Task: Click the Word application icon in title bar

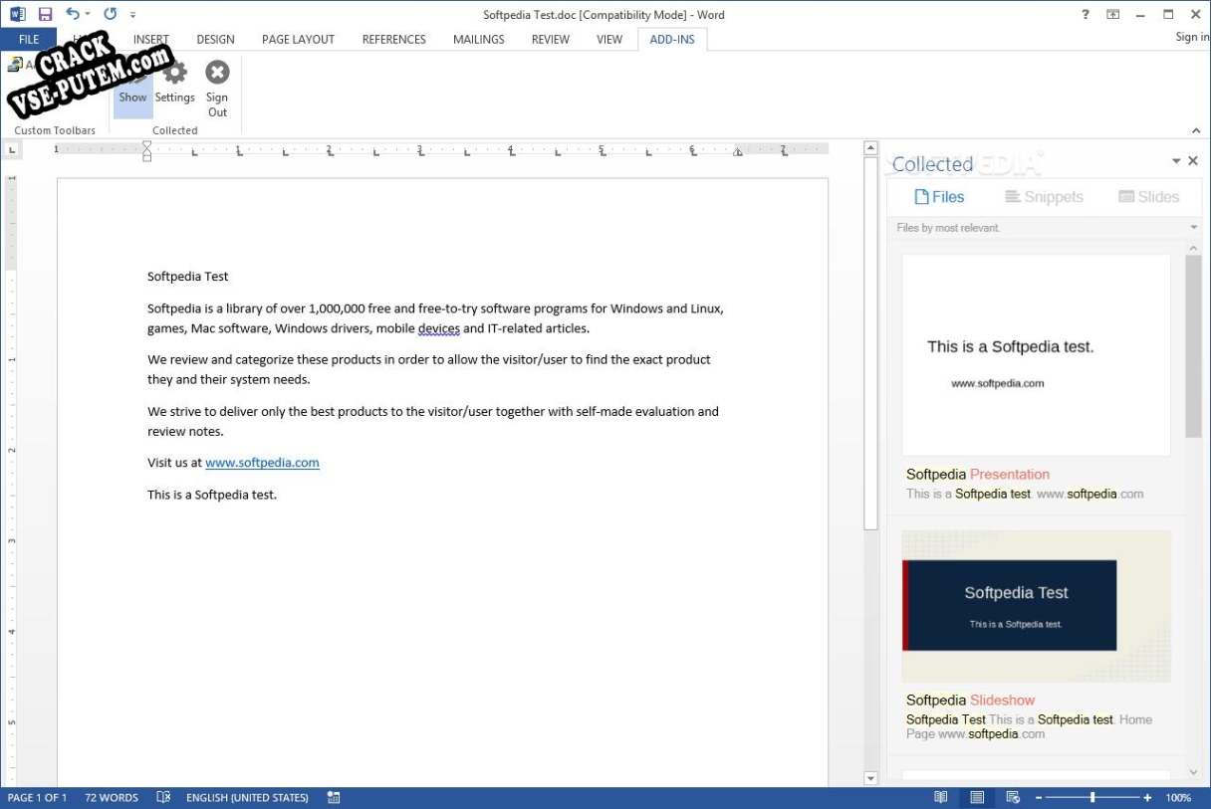Action: 18,14
